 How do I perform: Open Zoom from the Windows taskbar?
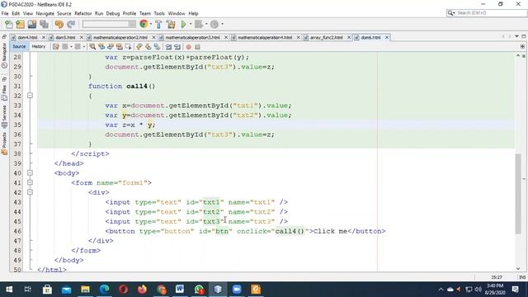(x=237, y=290)
